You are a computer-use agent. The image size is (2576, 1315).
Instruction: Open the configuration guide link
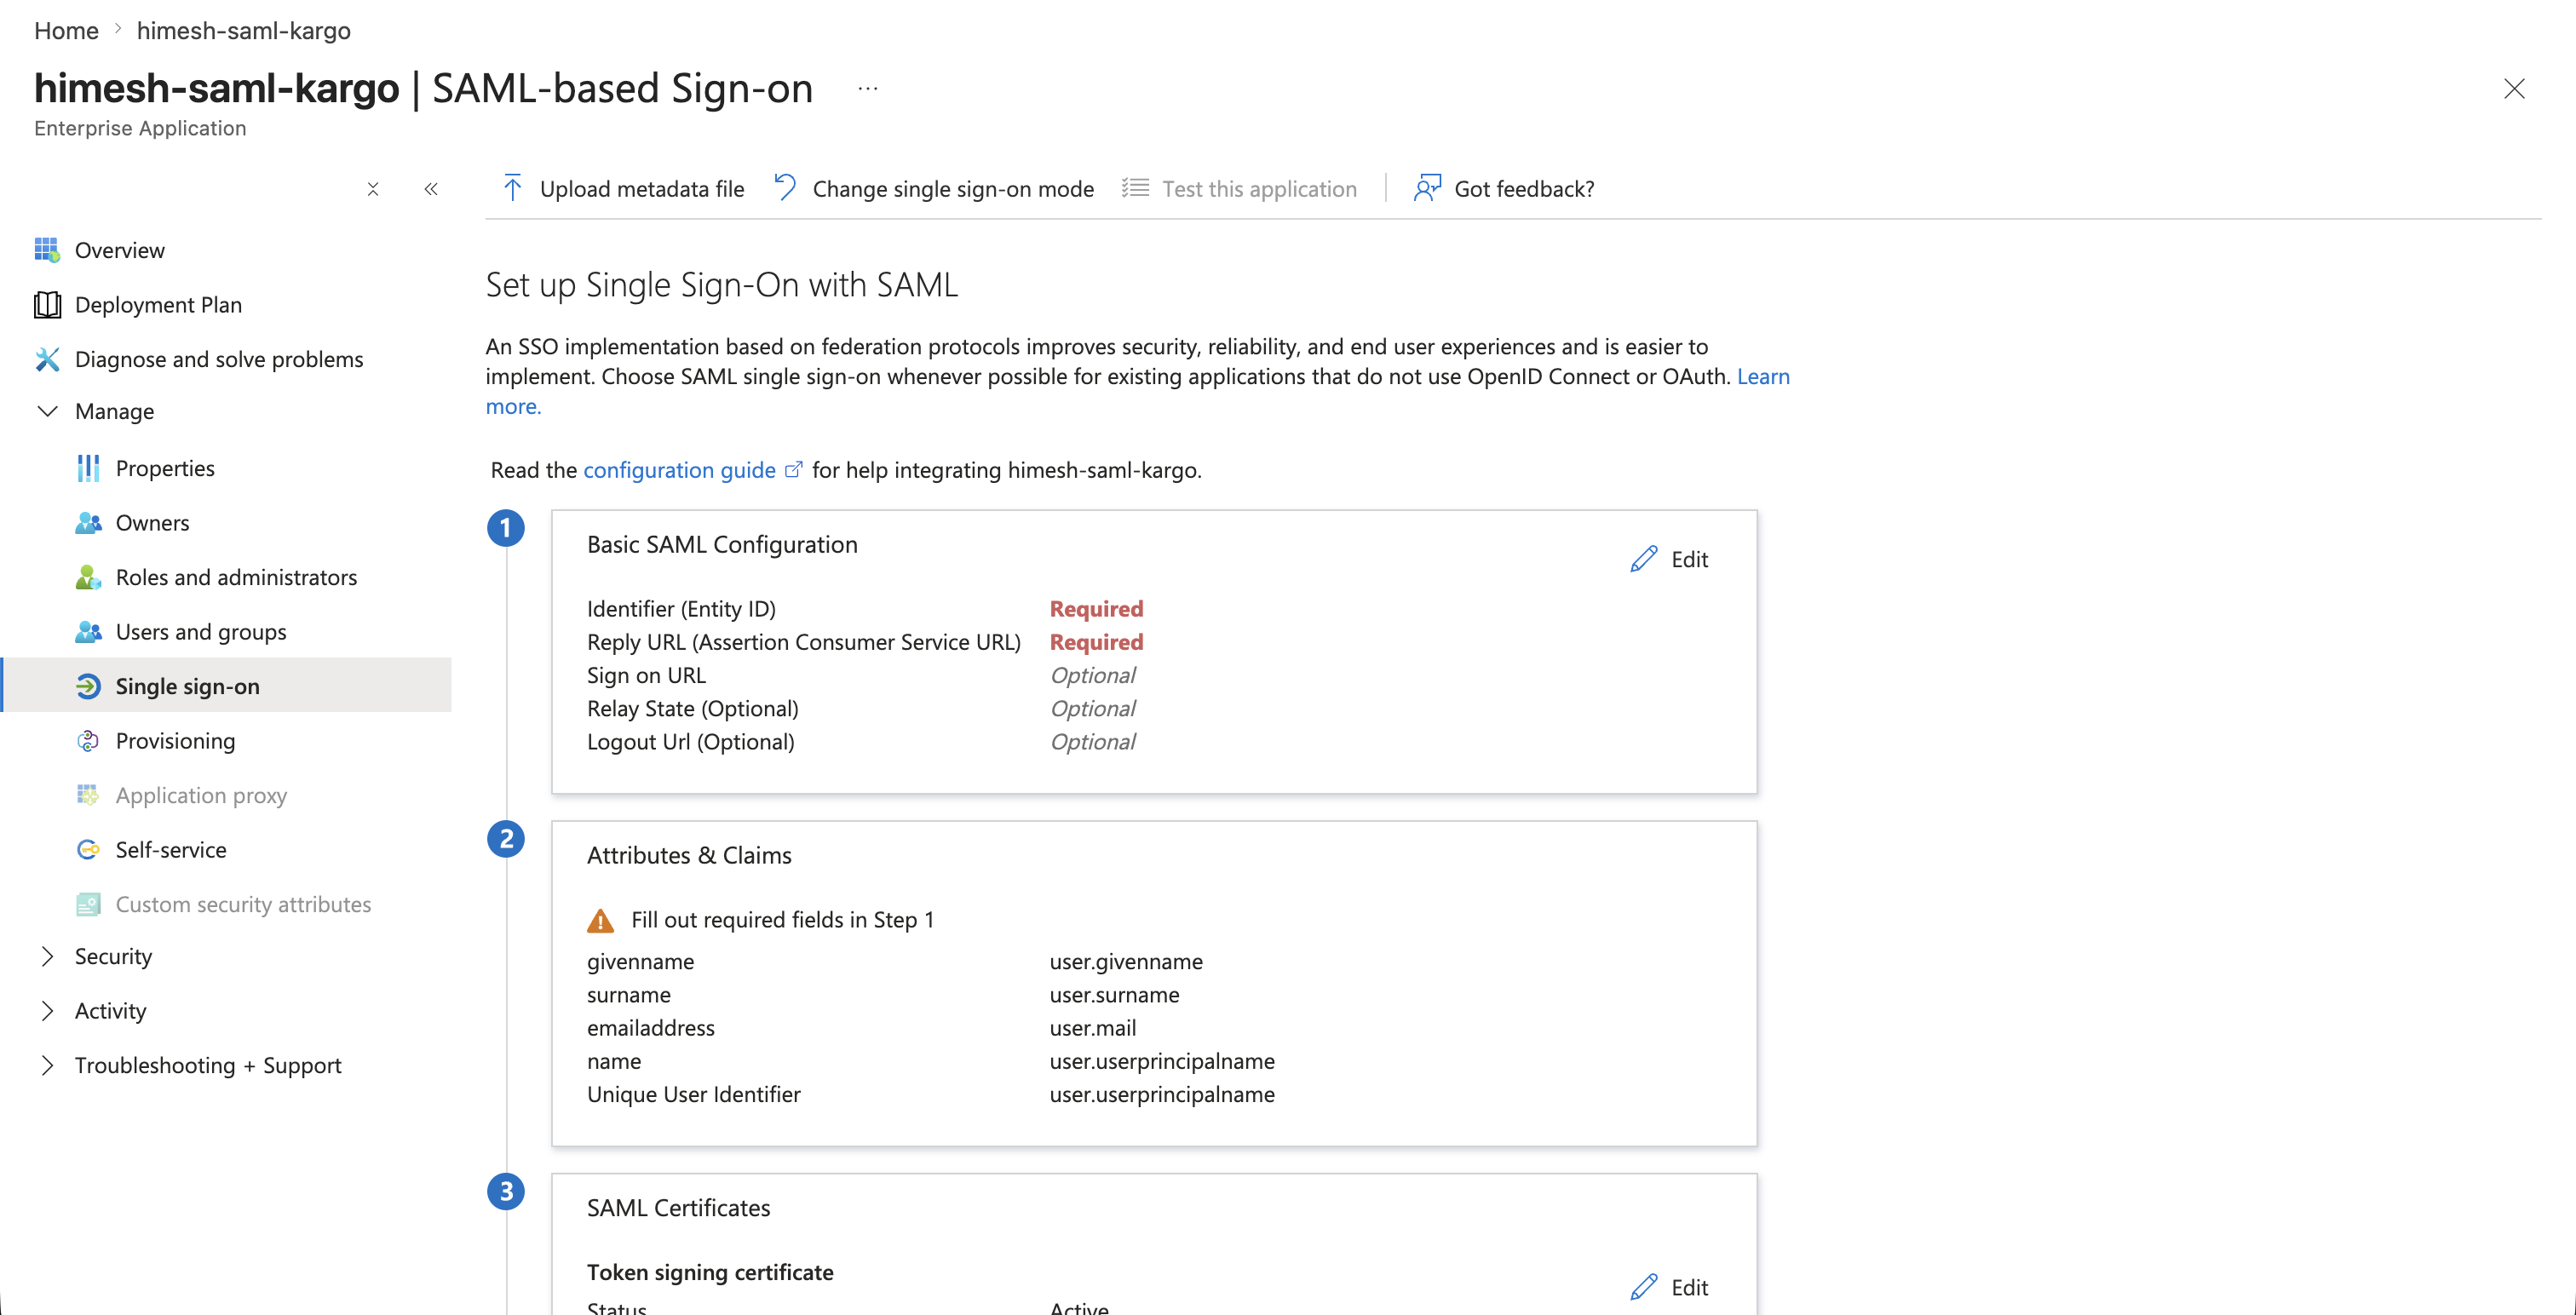(679, 470)
